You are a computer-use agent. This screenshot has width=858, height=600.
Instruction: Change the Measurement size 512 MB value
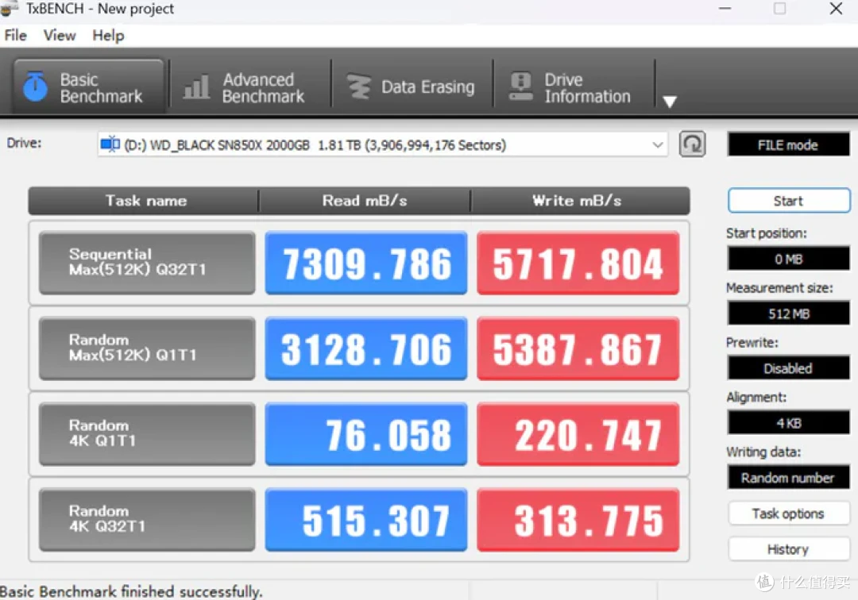click(x=788, y=313)
